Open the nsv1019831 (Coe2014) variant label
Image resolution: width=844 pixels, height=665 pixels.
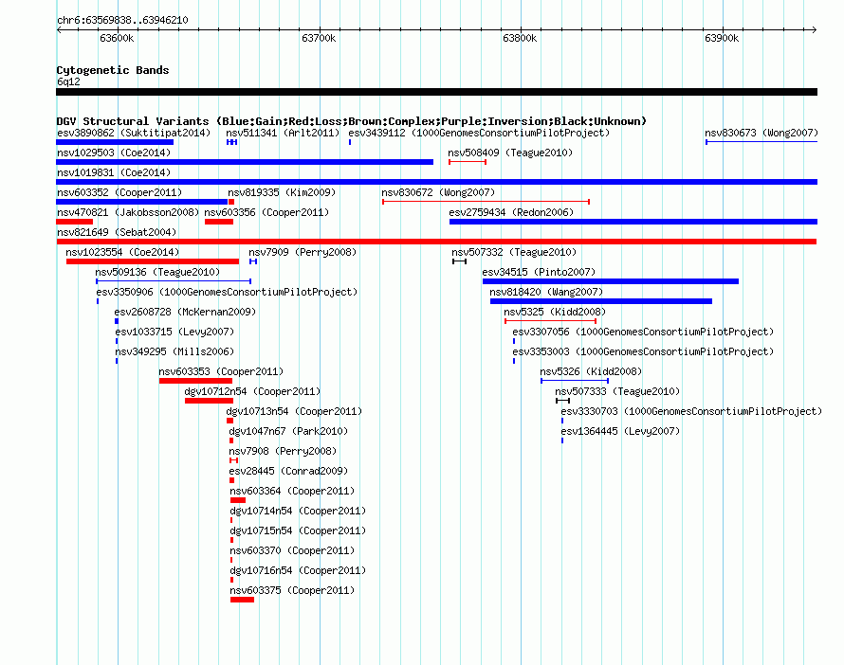coord(114,172)
